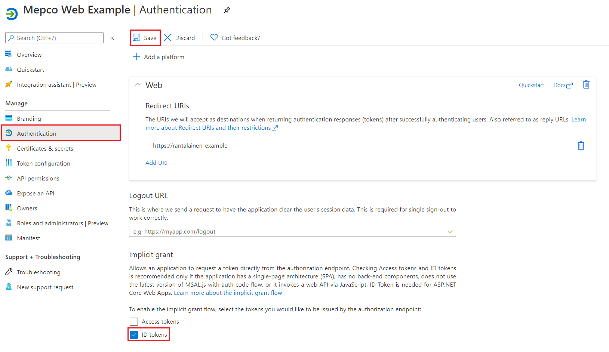This screenshot has width=609, height=352.
Task: Click the Manifest icon in the sidebar
Action: coord(9,238)
